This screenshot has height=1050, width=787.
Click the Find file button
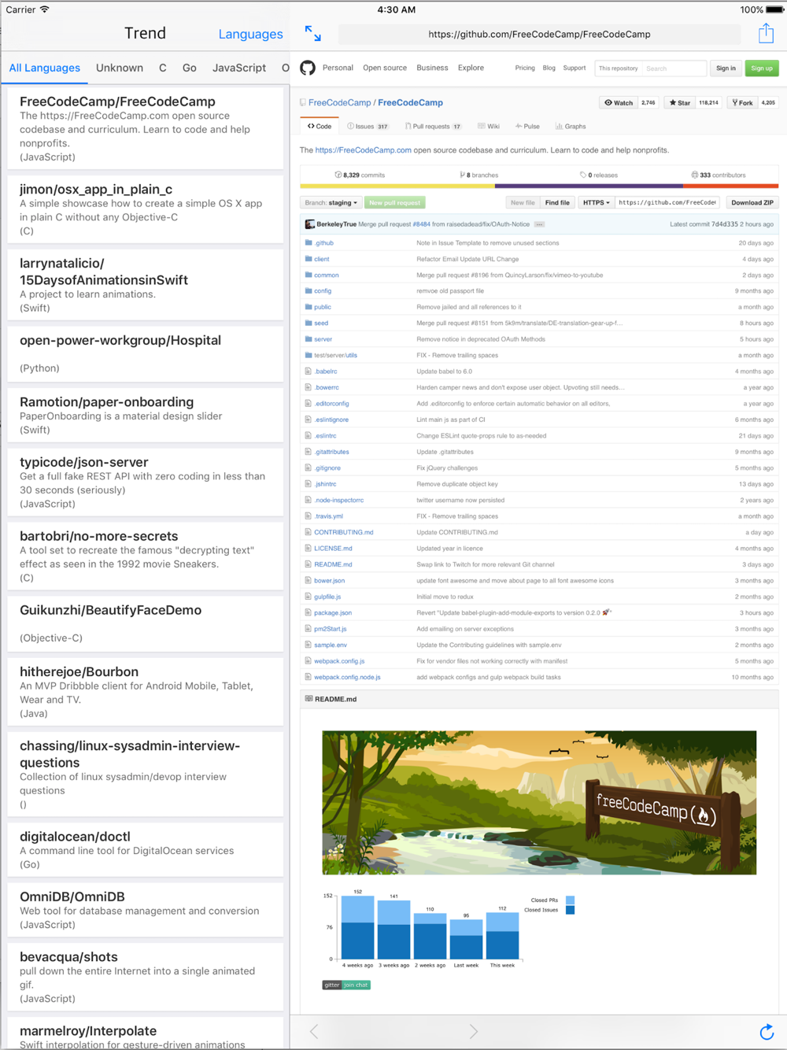click(x=557, y=202)
